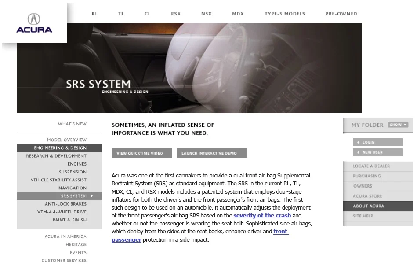The width and height of the screenshot is (417, 265).
Task: Open Vehicle Stability Assist page
Action: 58,180
